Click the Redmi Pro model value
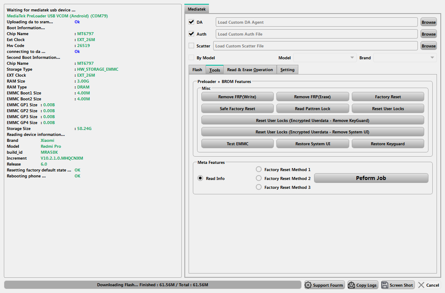The width and height of the screenshot is (445, 293). pos(51,146)
